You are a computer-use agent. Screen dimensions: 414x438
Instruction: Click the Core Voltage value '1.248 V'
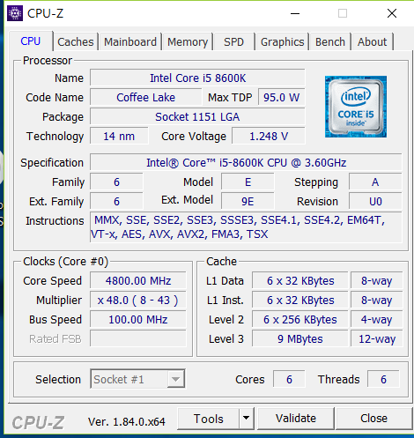(x=269, y=136)
